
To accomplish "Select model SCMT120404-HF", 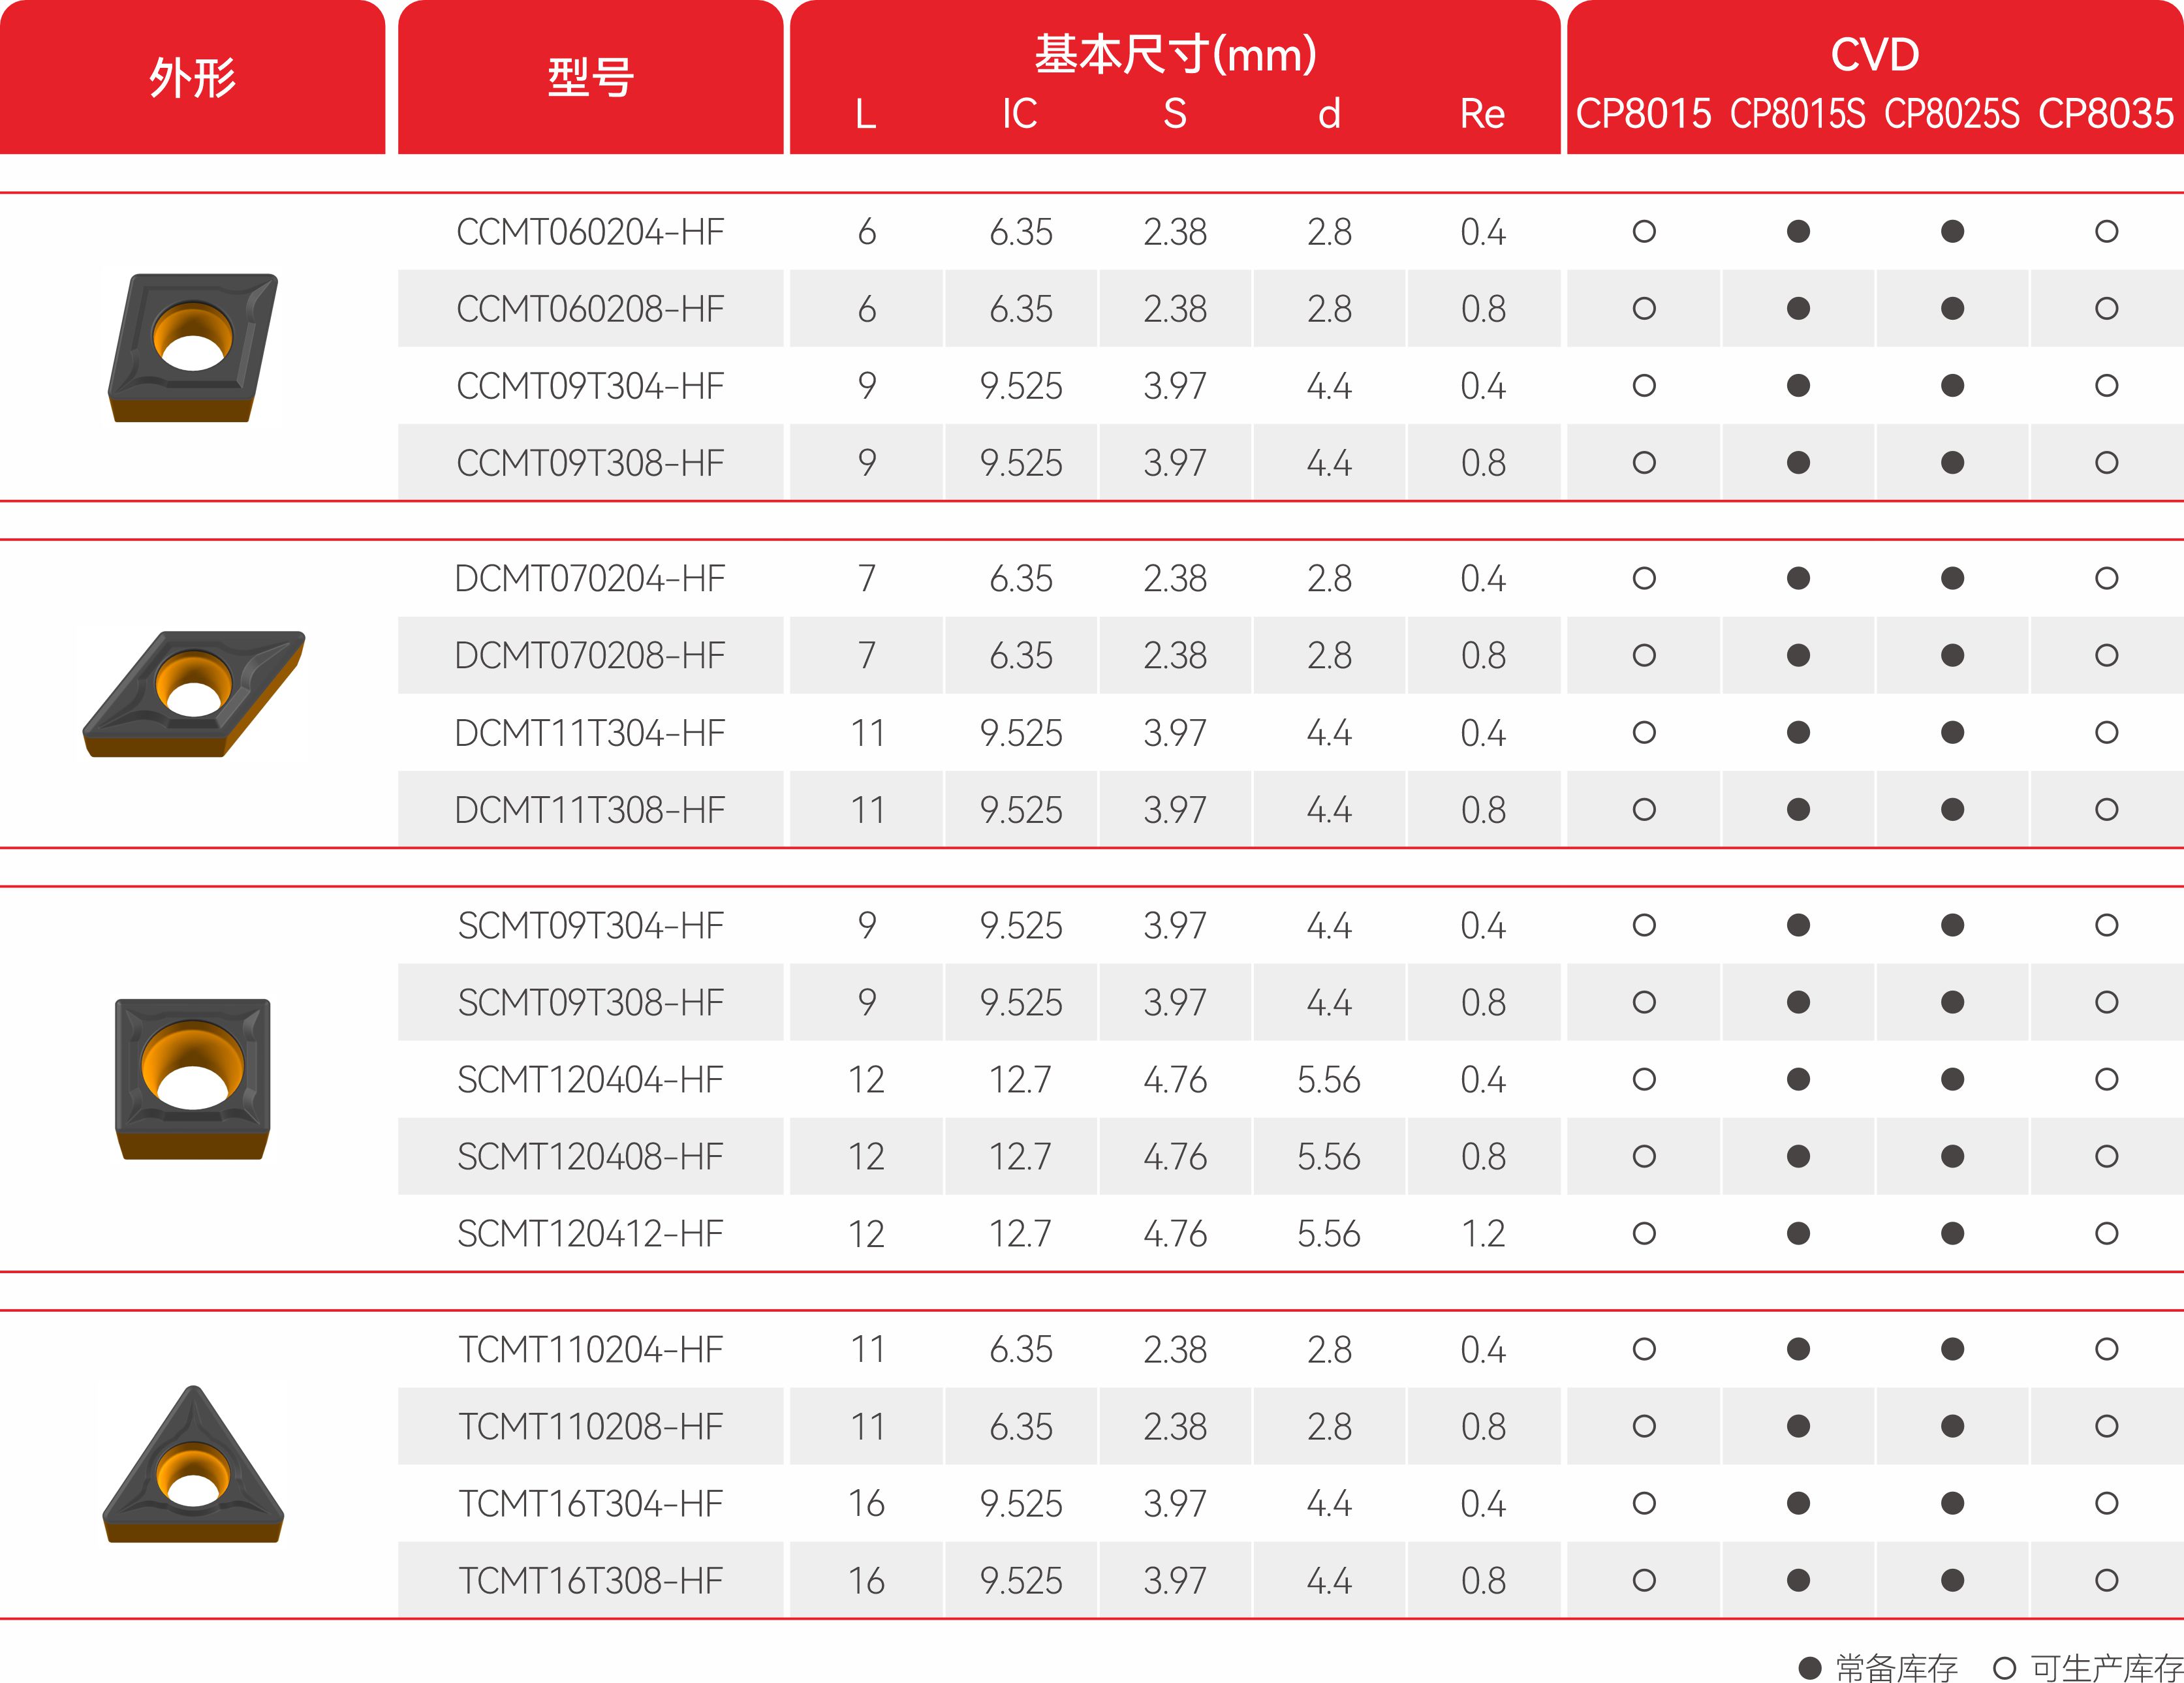I will (x=590, y=1079).
